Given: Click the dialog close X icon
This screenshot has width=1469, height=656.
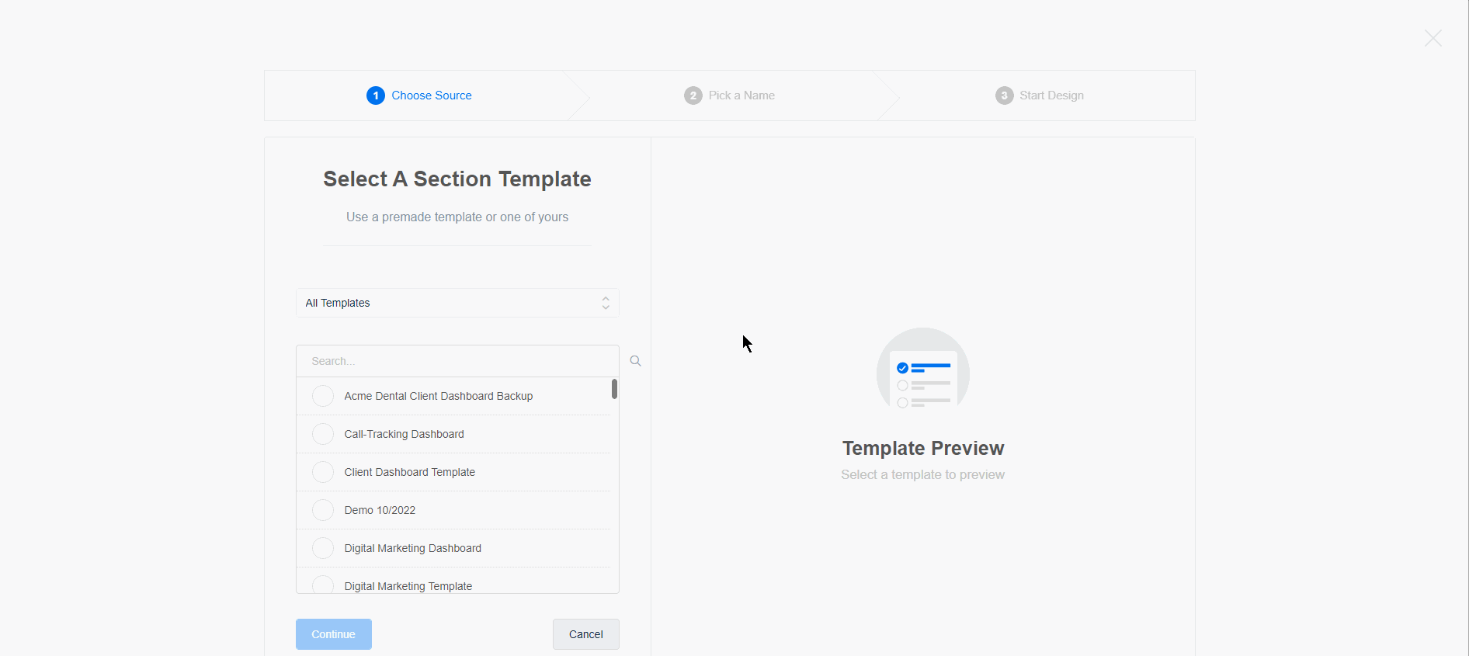Looking at the screenshot, I should click(1433, 37).
